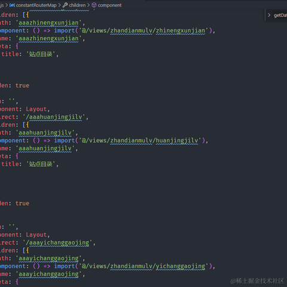Place cursor on '/aaahuanjingjilv' redirect string
287x287 pixels.
tap(54, 117)
